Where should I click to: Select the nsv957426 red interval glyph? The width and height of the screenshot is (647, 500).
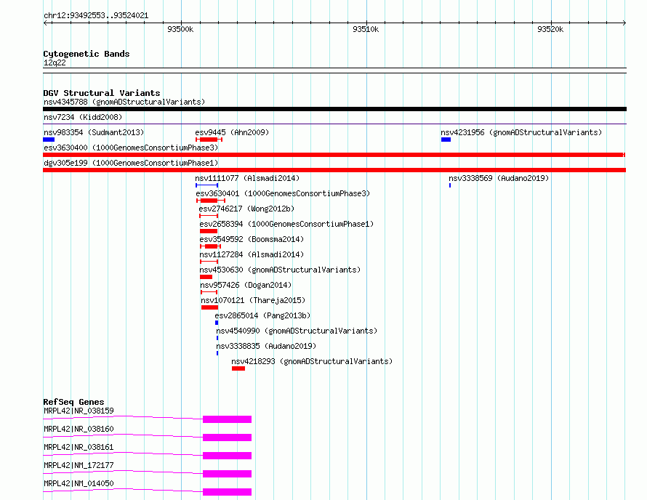tap(209, 292)
